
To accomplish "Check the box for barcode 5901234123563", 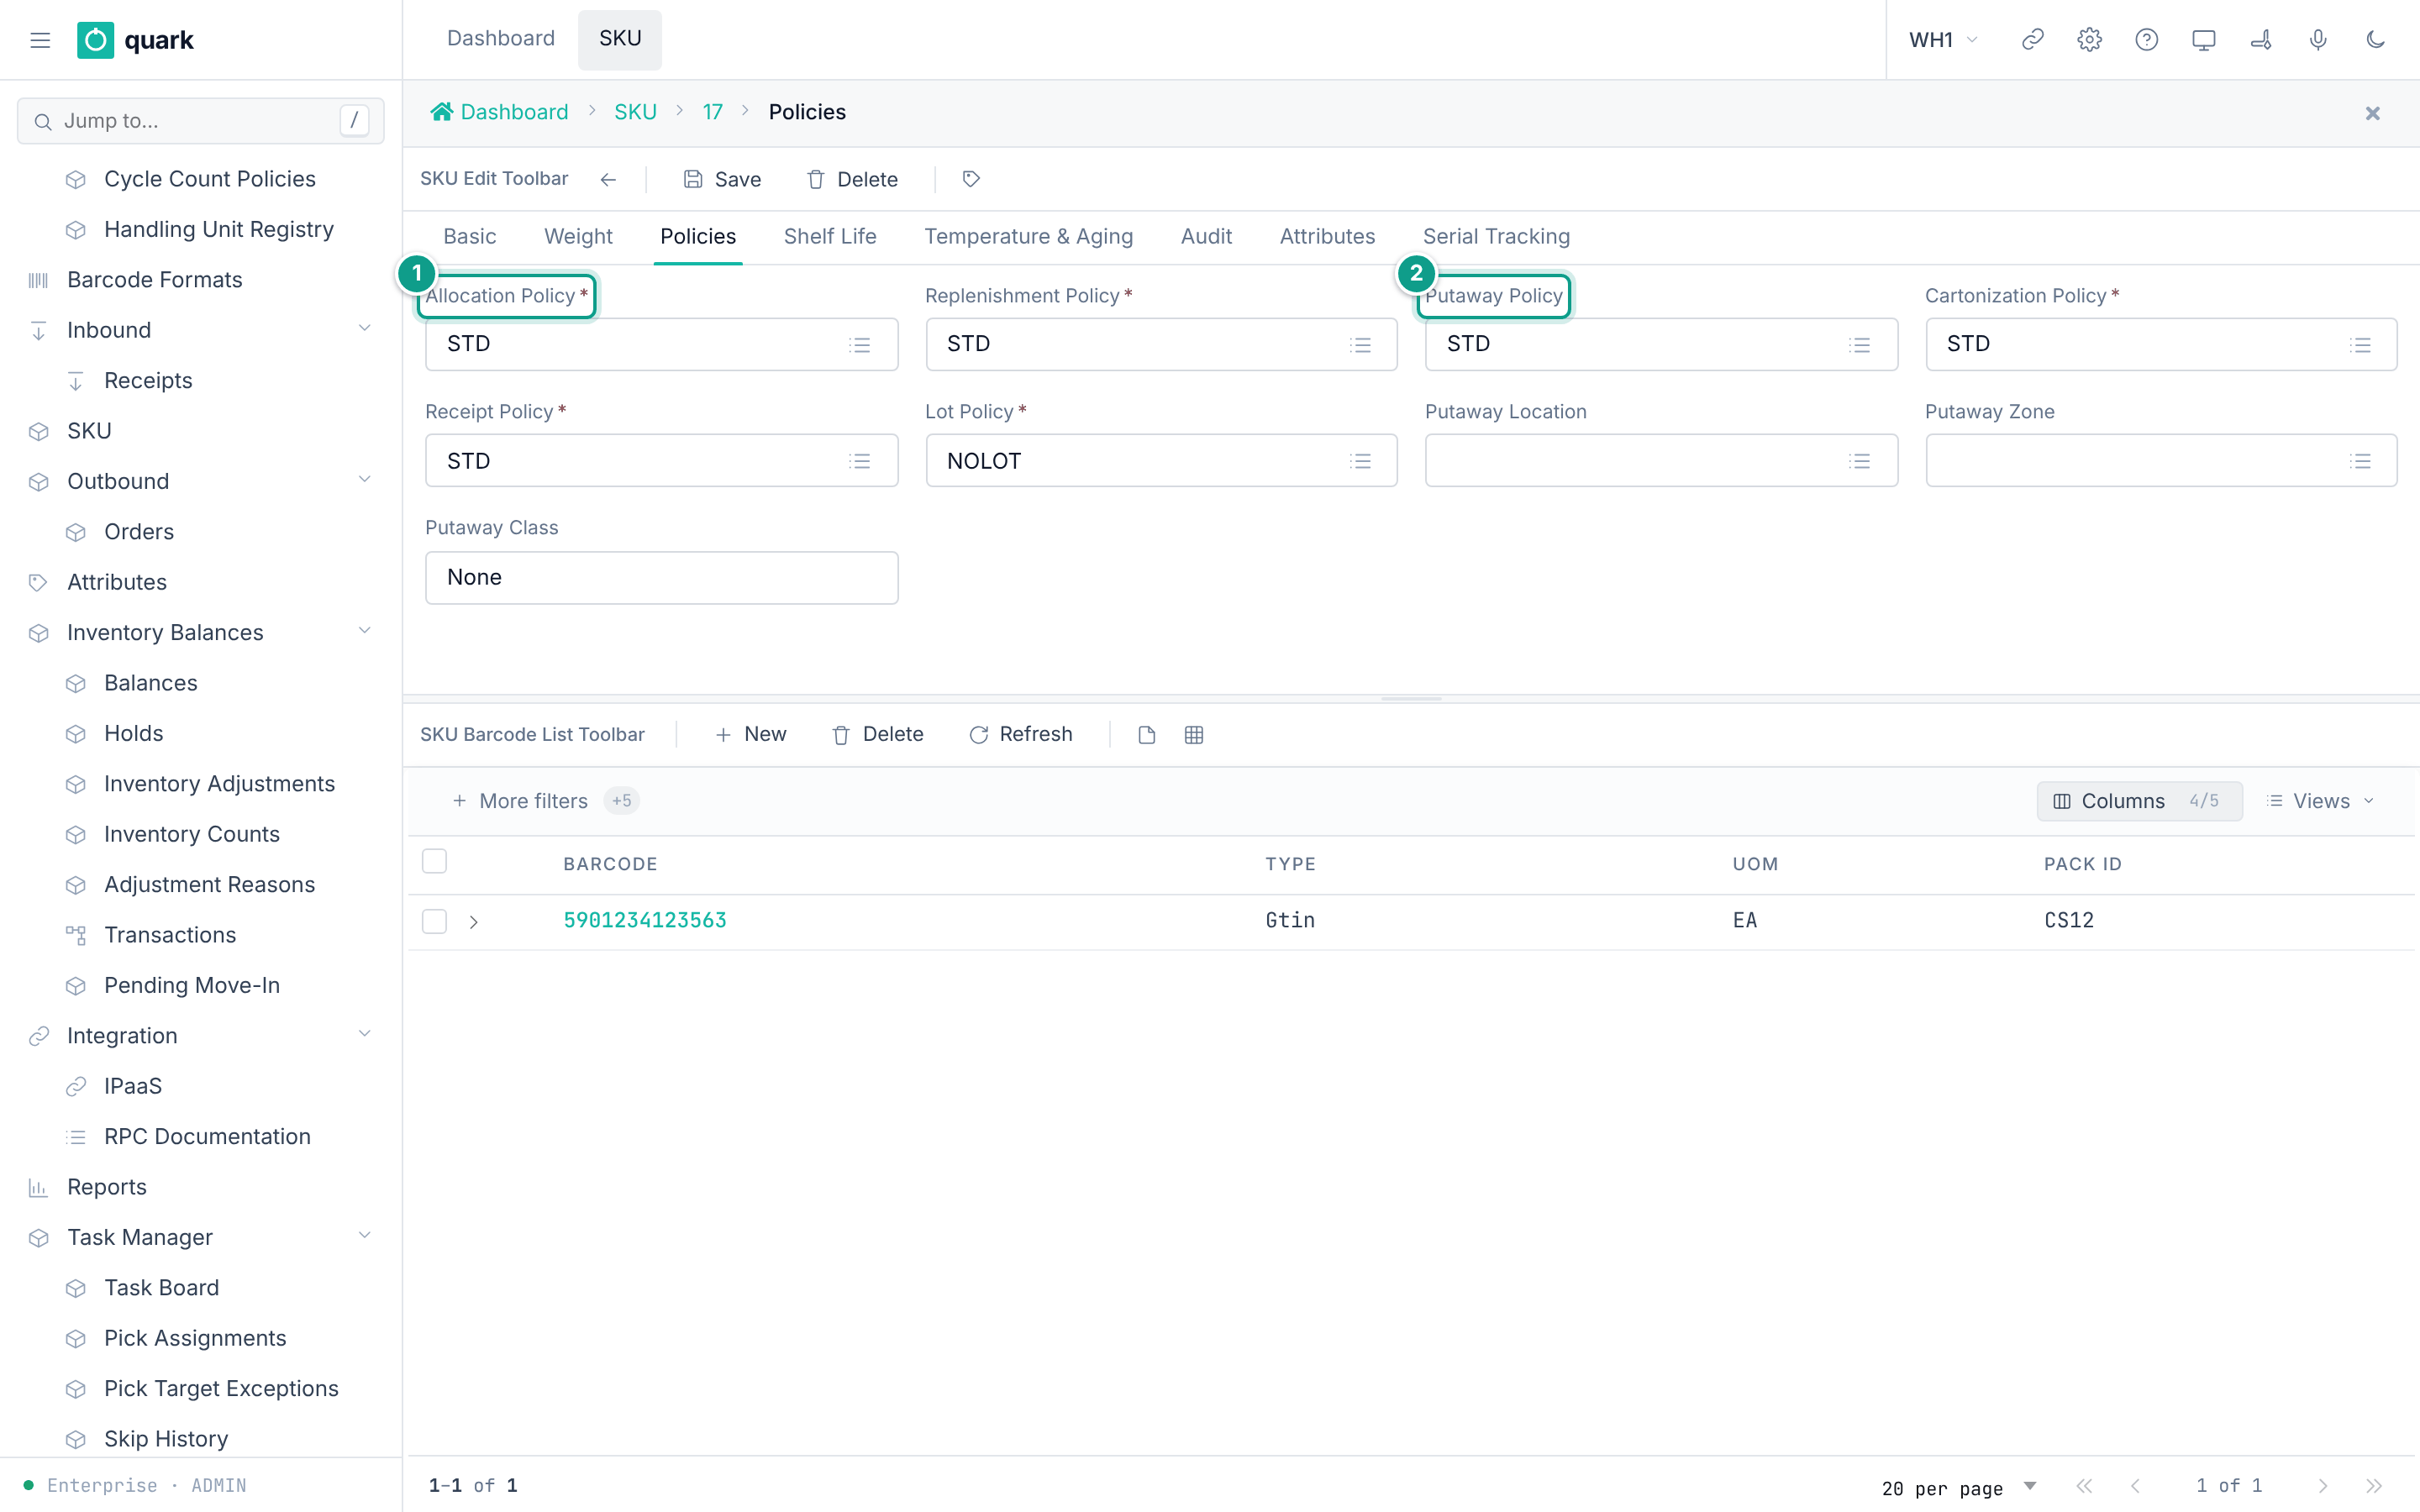I will click(x=434, y=921).
